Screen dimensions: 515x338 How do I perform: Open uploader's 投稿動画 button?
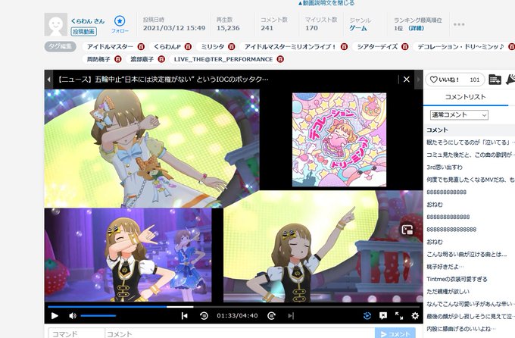pos(84,32)
